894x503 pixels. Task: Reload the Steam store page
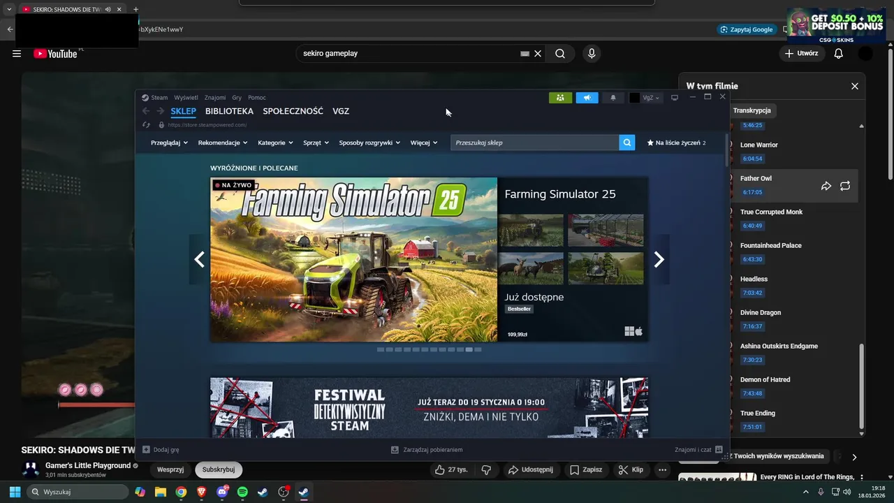click(x=146, y=125)
